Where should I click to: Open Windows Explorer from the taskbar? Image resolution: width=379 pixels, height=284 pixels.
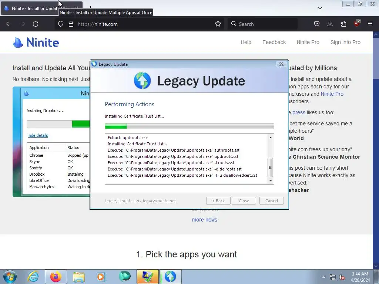pos(79,277)
